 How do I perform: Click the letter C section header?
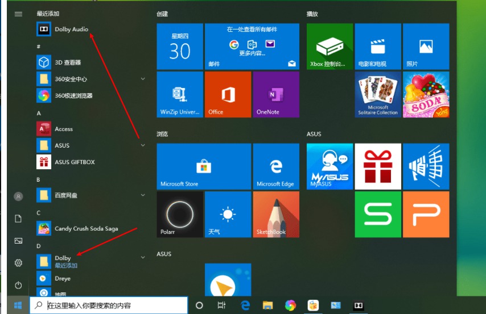[x=39, y=213]
